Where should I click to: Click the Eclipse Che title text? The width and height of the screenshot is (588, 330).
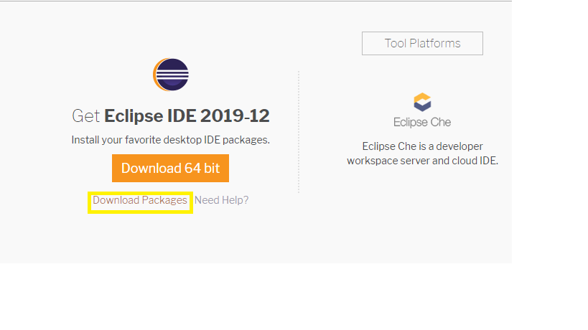422,123
